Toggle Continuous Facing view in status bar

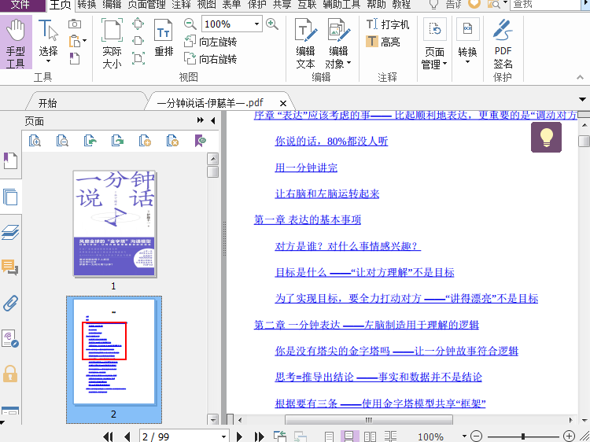tap(390, 436)
